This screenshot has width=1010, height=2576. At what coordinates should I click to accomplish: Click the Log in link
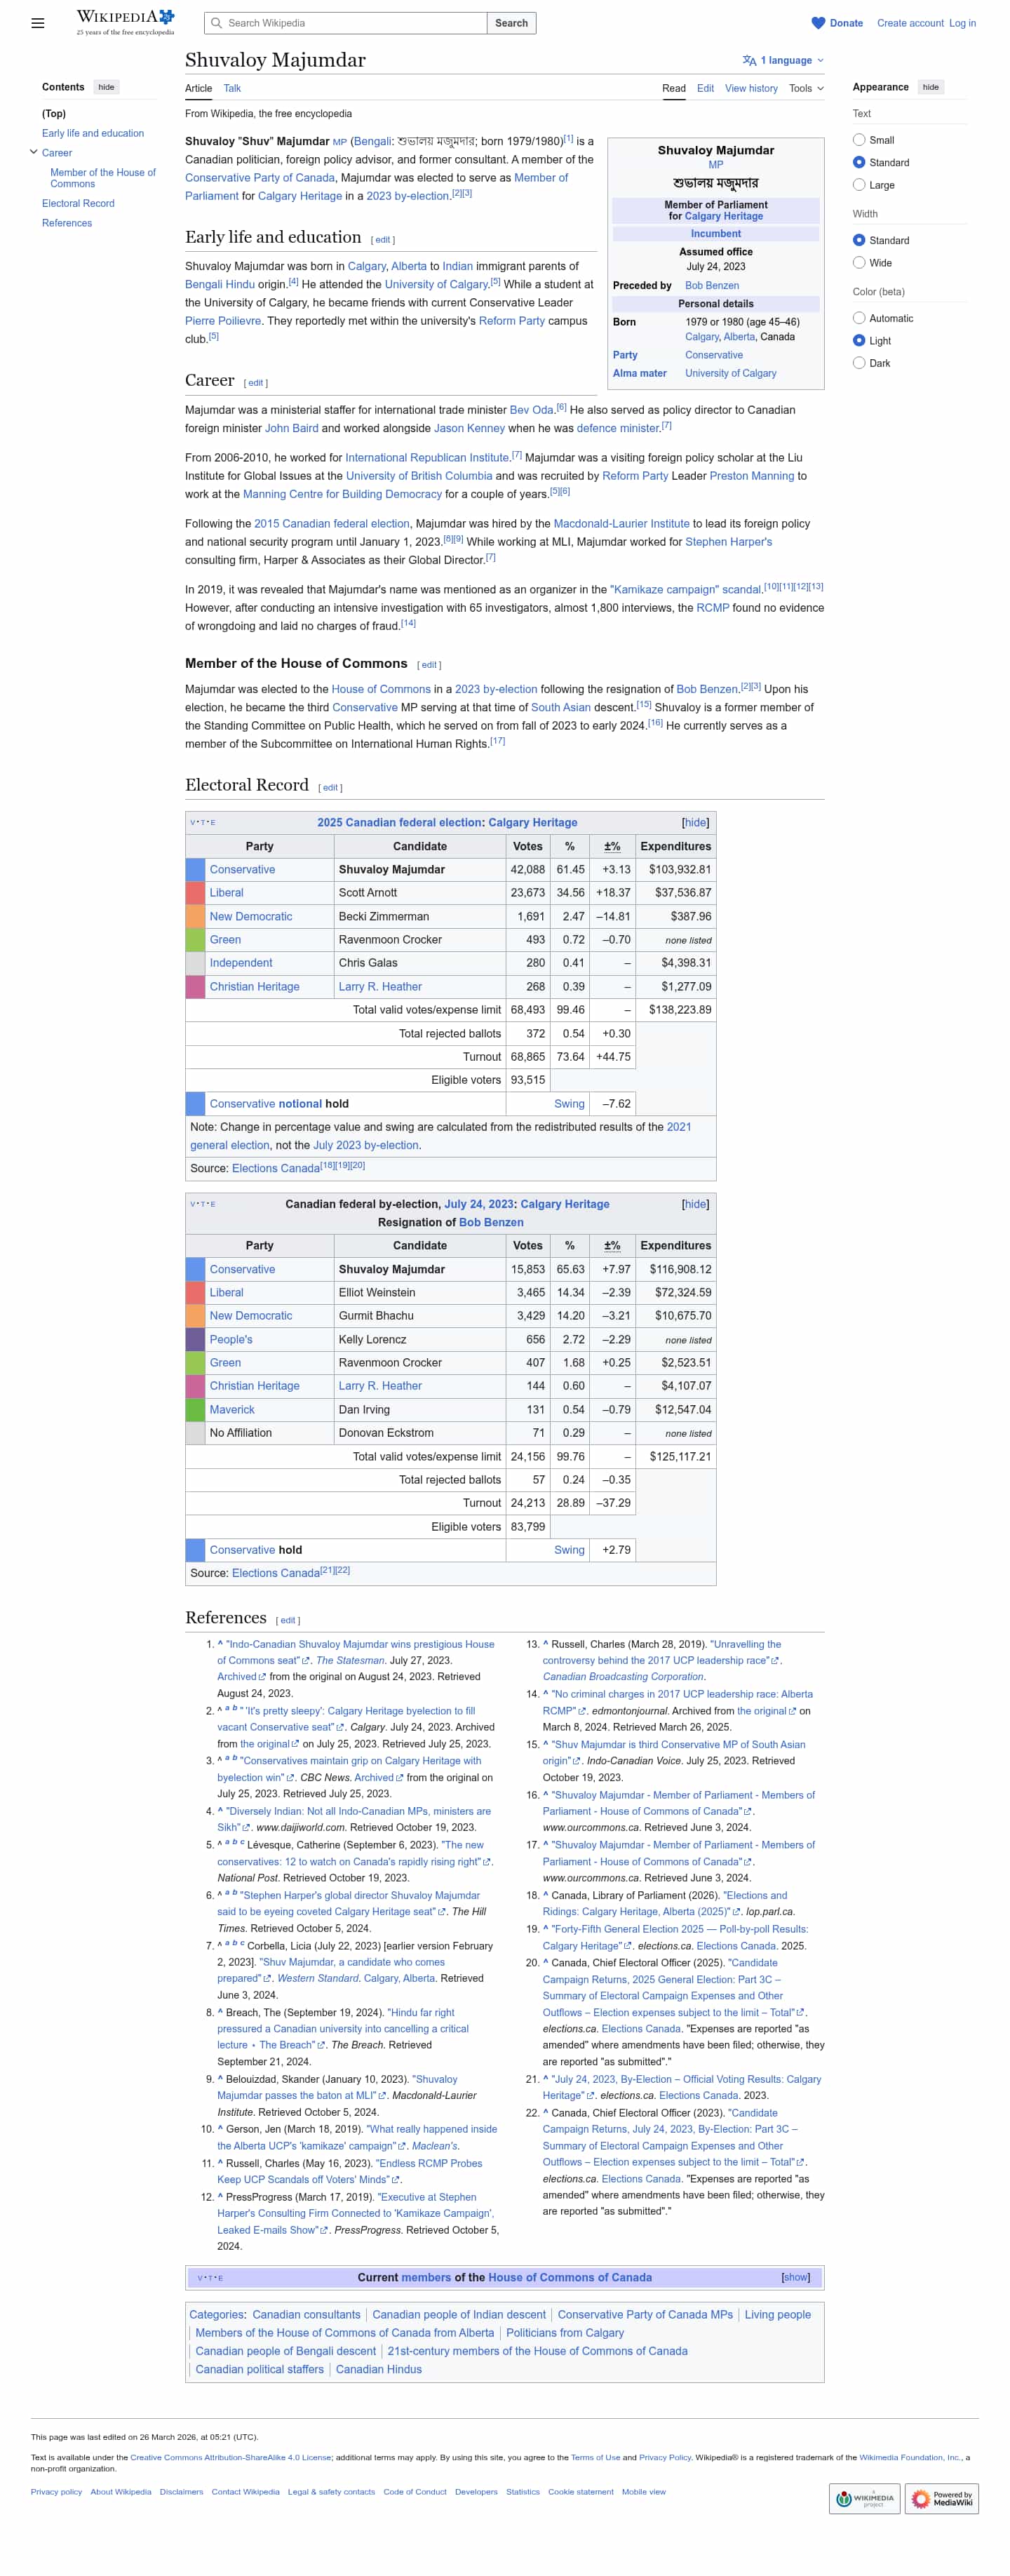(x=962, y=23)
